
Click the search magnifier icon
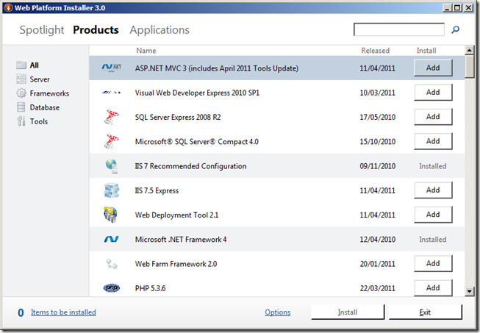[456, 30]
